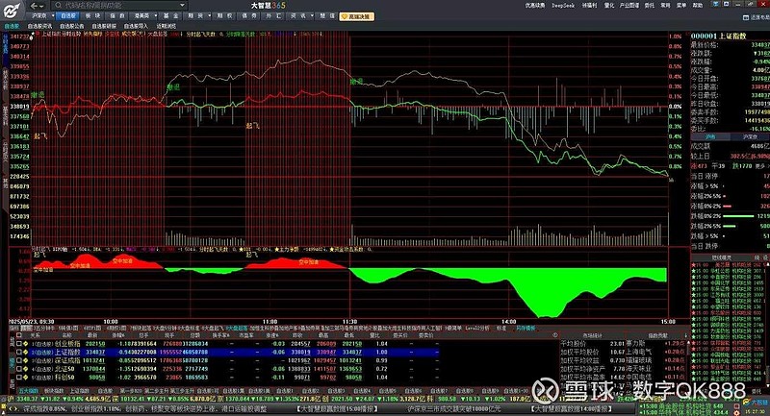The width and height of the screenshot is (770, 416).
Task: Open the 指数 toolbar tab
Action: point(117,16)
